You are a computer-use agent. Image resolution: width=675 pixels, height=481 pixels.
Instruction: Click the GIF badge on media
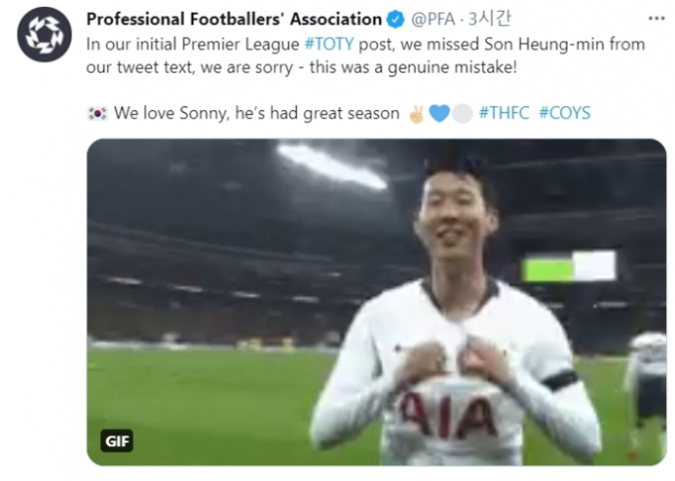coord(117,441)
